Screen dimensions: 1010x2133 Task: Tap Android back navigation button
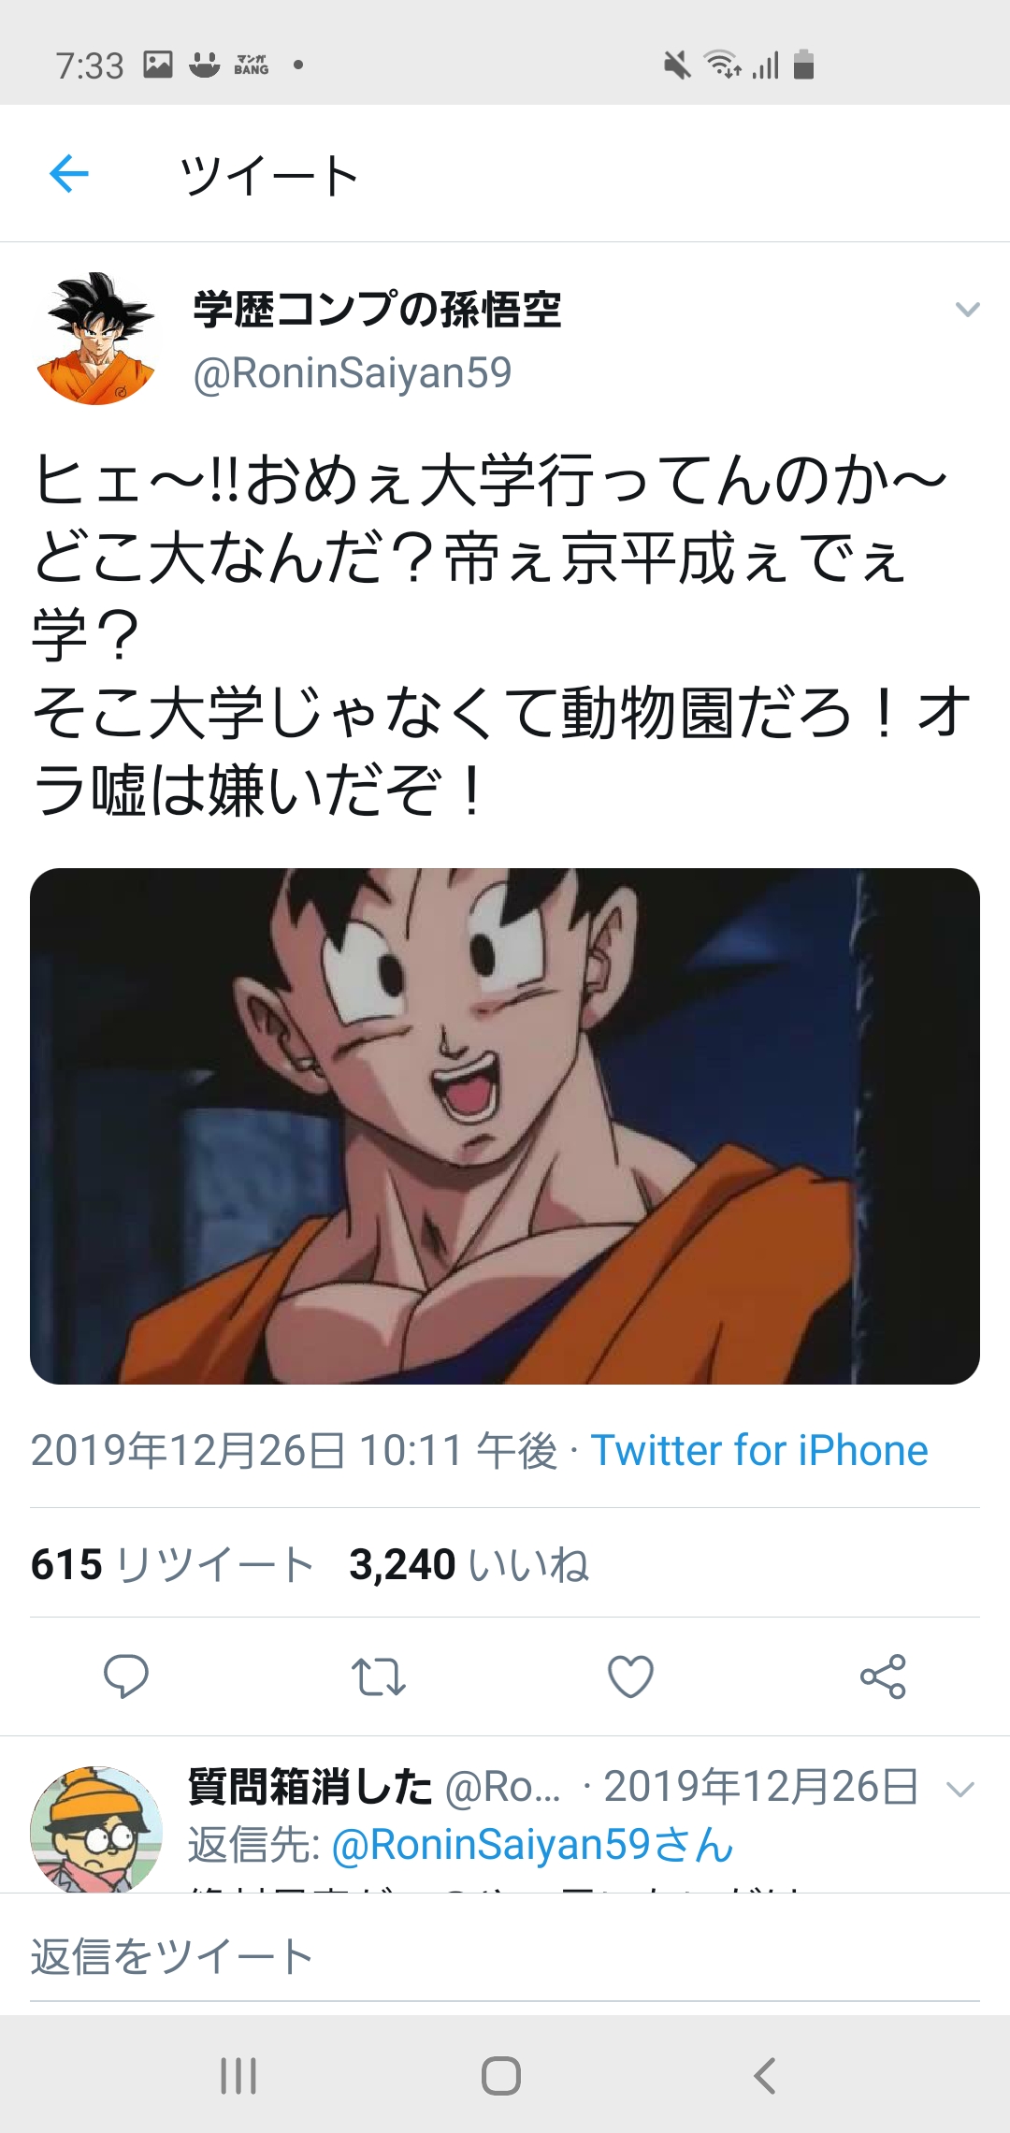(764, 2076)
